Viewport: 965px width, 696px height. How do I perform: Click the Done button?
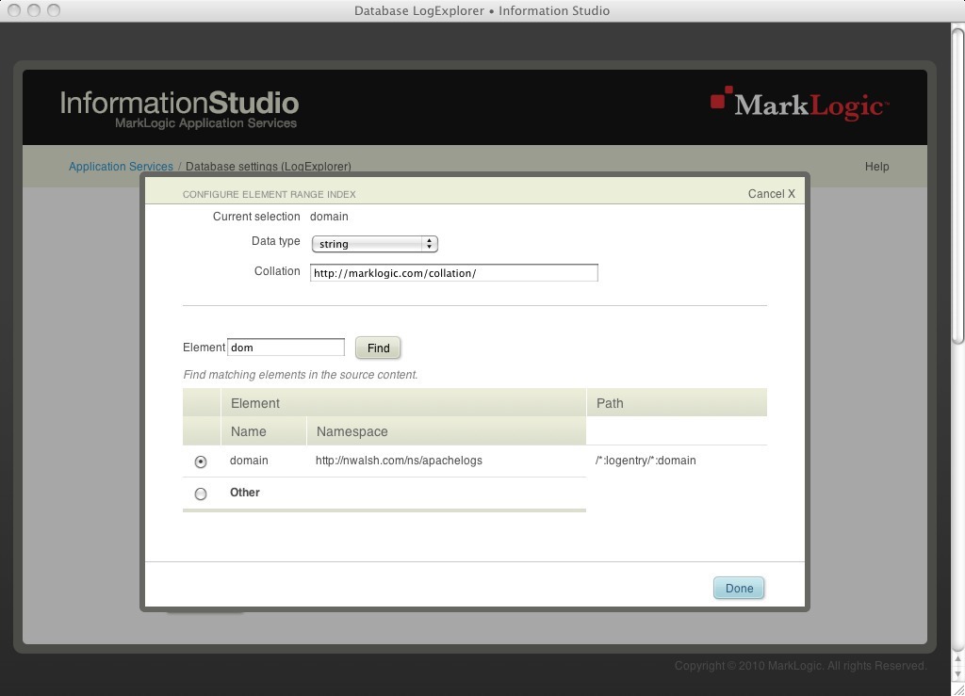(739, 588)
